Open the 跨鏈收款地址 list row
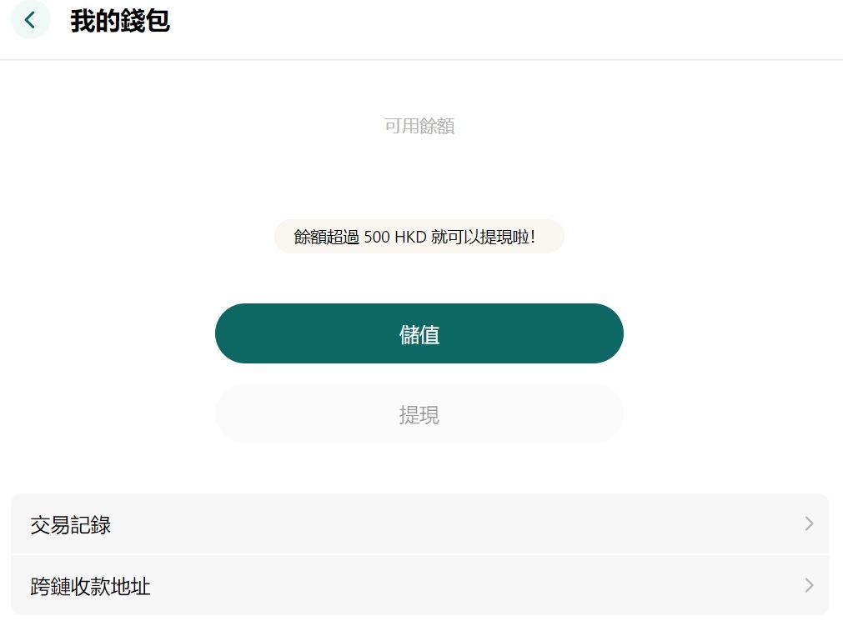 tap(419, 585)
